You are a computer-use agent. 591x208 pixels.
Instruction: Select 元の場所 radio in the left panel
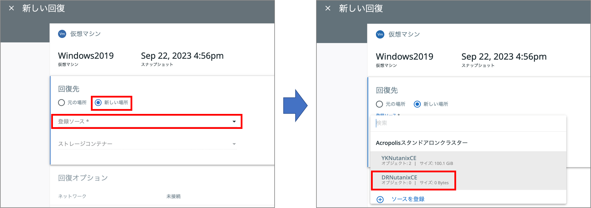(x=61, y=102)
